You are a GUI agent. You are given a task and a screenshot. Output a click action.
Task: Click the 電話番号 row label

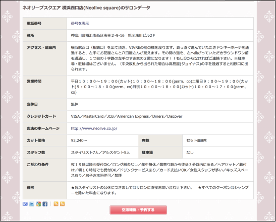click(34, 23)
